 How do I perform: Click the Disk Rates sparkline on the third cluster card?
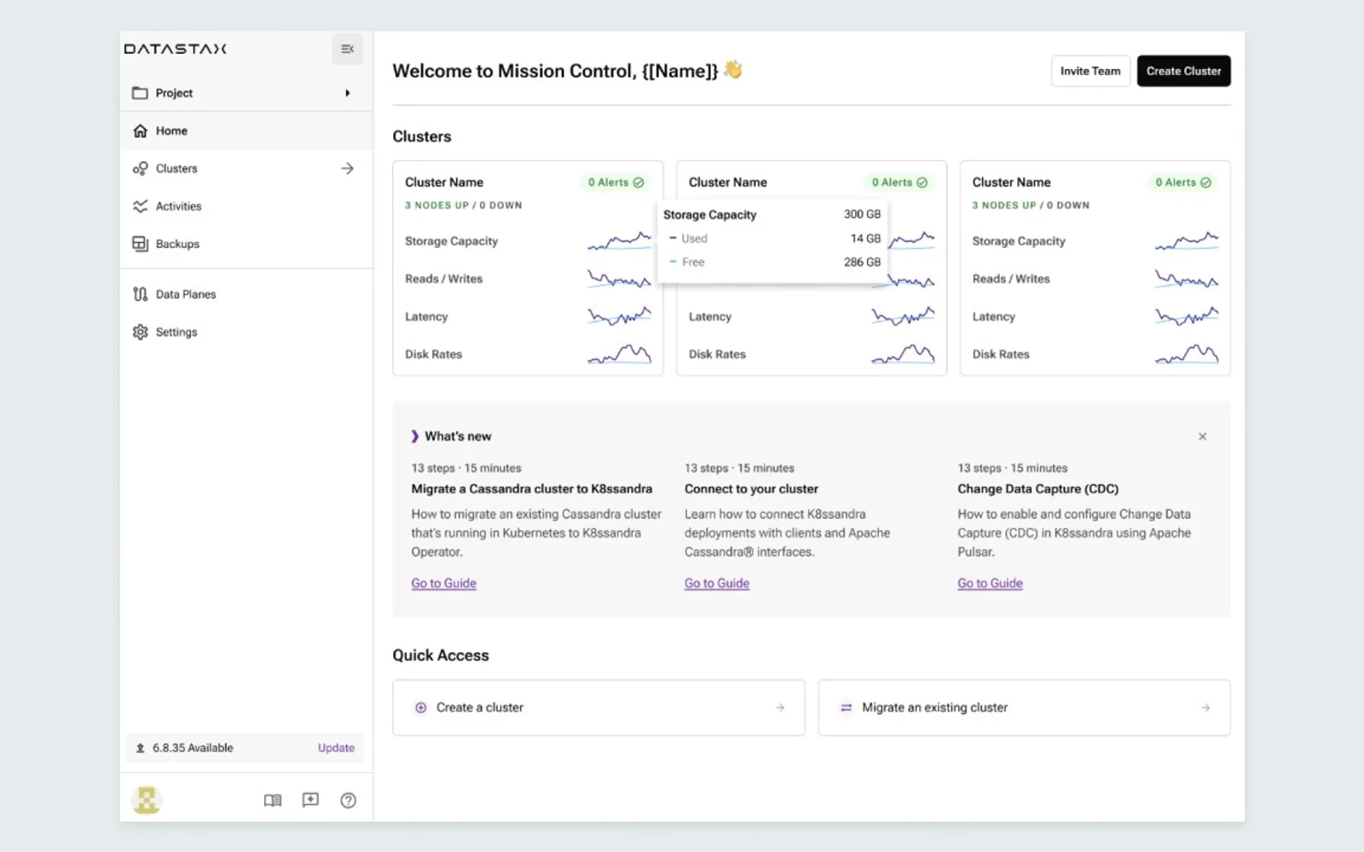coord(1187,354)
